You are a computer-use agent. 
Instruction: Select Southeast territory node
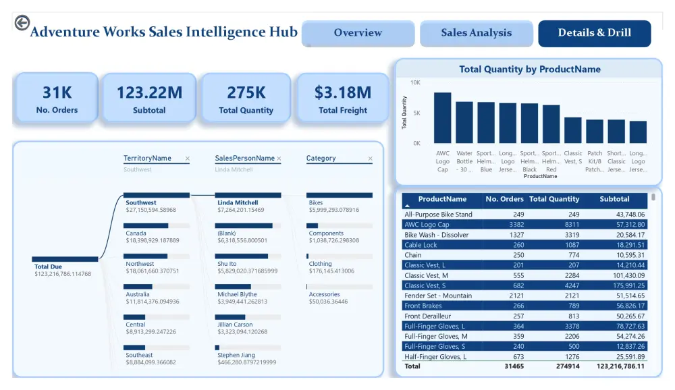tap(157, 355)
